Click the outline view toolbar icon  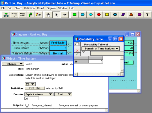tap(14, 15)
